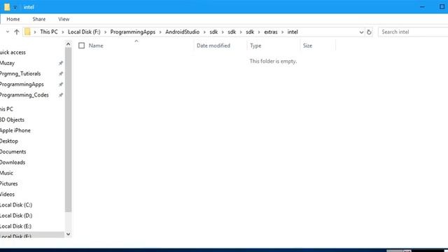Sort by the Name column header
The height and width of the screenshot is (252, 448).
coord(96,45)
